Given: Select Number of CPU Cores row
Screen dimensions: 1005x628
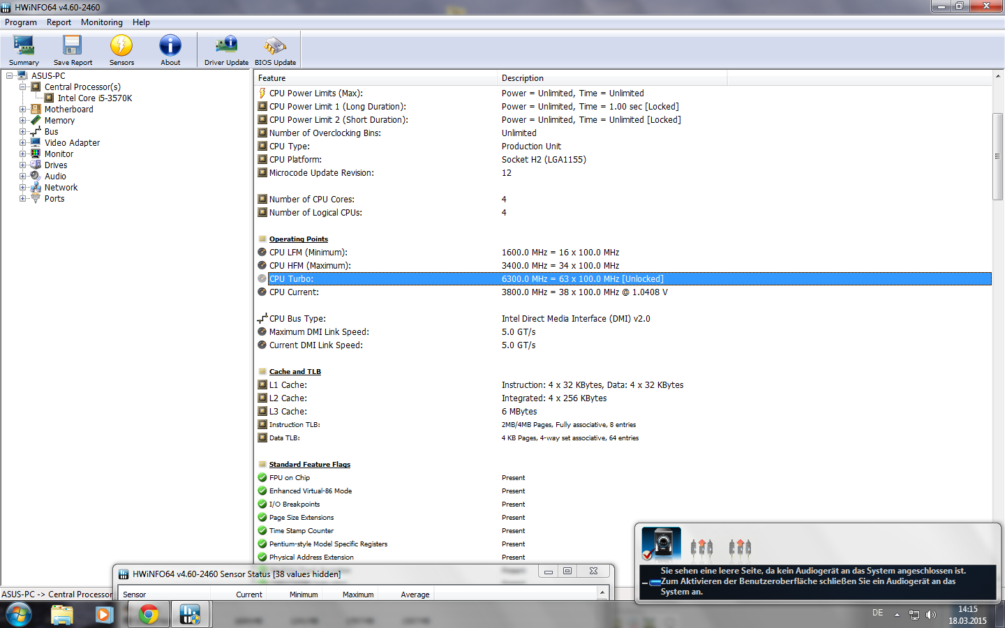Looking at the screenshot, I should point(623,200).
